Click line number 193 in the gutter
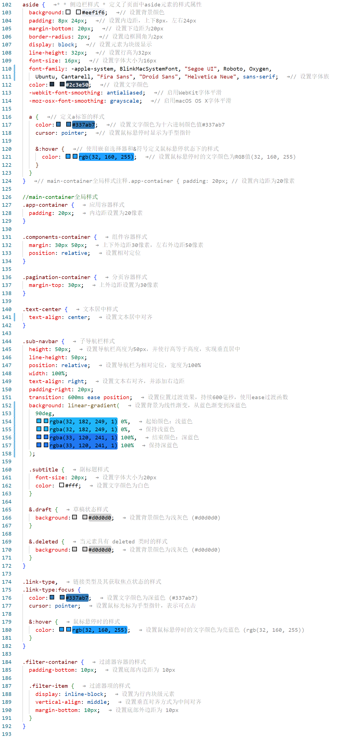Screen dimensions: 348x746 pyautogui.click(x=7, y=734)
